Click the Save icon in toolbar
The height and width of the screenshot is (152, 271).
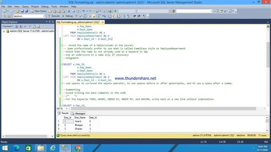[22, 11]
